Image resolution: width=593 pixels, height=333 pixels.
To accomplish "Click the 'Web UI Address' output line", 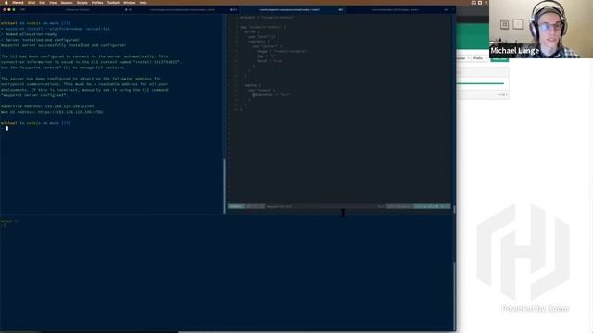I will pyautogui.click(x=52, y=112).
